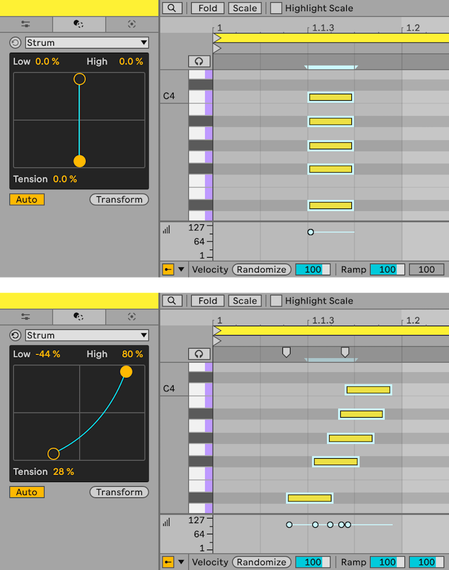Image resolution: width=449 pixels, height=570 pixels.
Task: Toggle velocity lane icon in top editor
Action: click(x=168, y=269)
